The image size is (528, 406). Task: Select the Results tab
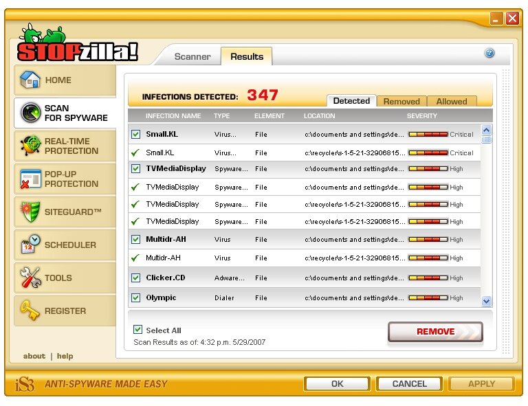click(x=247, y=56)
